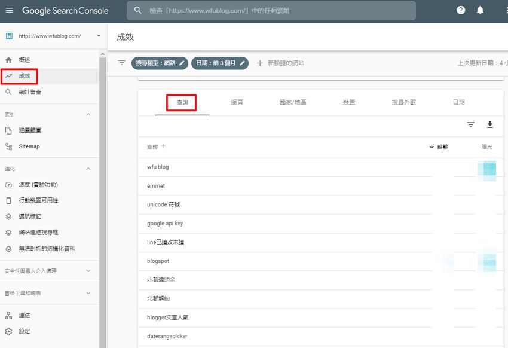Click the 查詢 column header
Viewport: 508px width, 348px height.
[156, 146]
